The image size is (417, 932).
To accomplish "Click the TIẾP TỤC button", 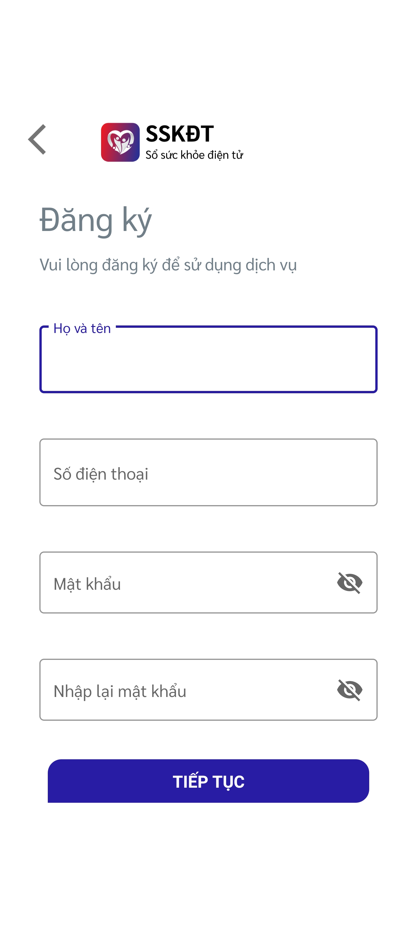I will 208,781.
